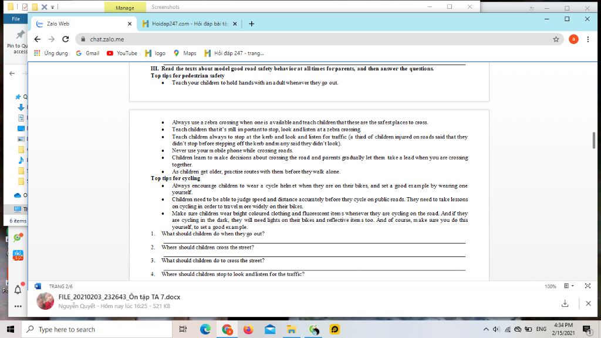Select the Music note item in the Explorer sidebar

(21, 160)
